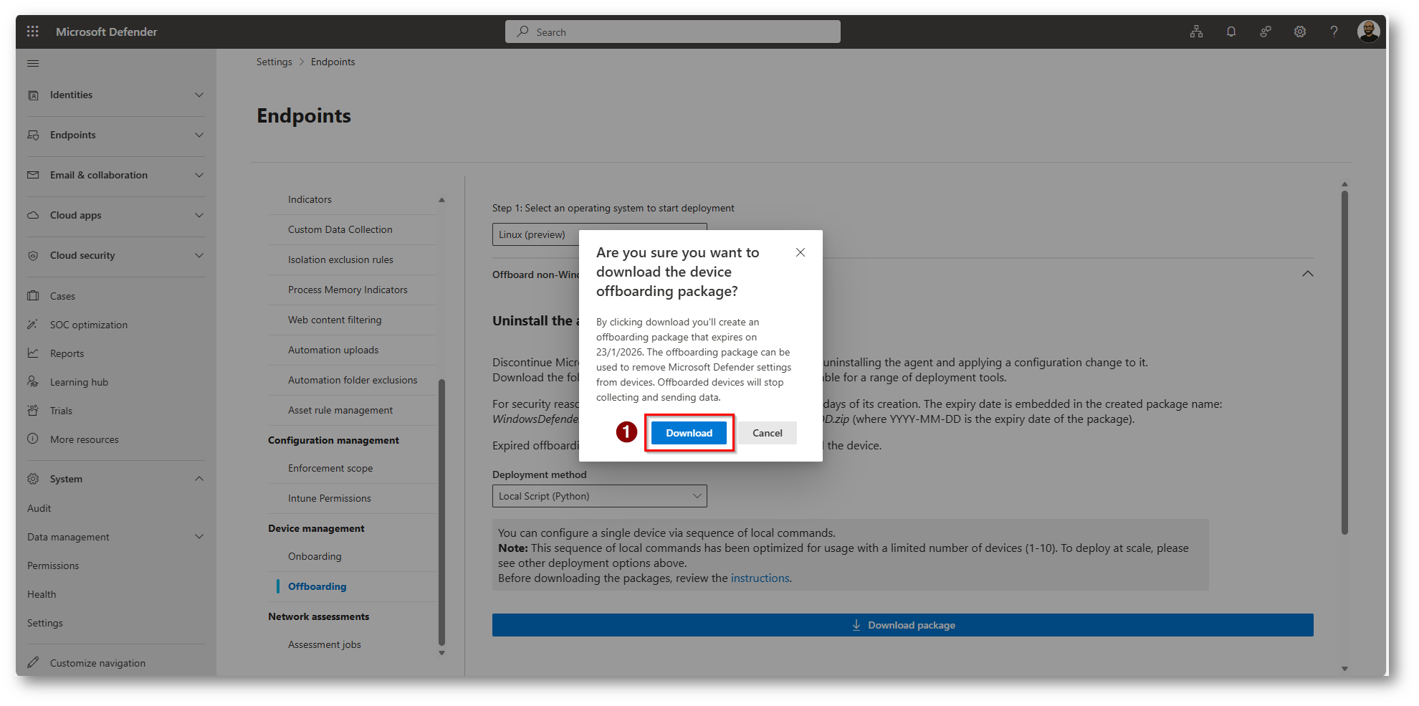Select Indicators in settings list
The image size is (1419, 706).
click(x=310, y=199)
